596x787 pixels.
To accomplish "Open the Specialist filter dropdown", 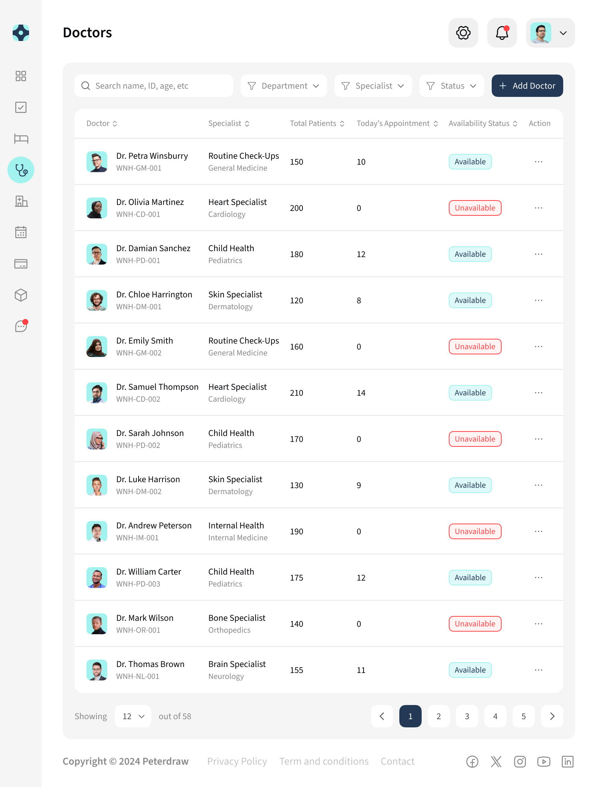I will pos(373,85).
